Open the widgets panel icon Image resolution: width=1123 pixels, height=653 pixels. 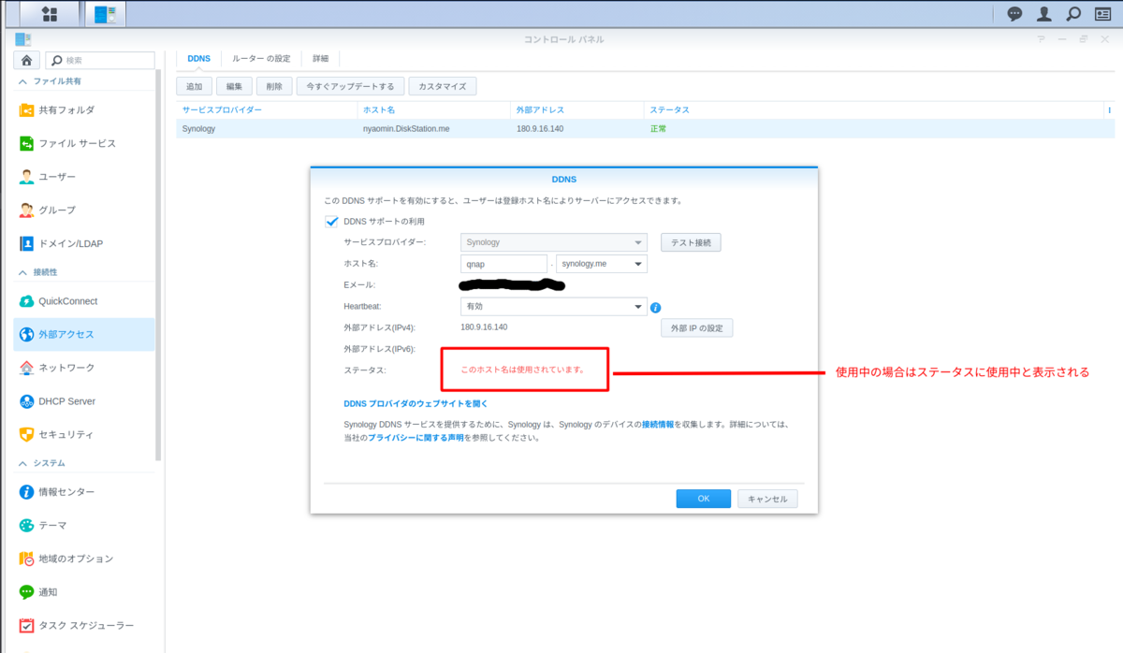pyautogui.click(x=1103, y=14)
